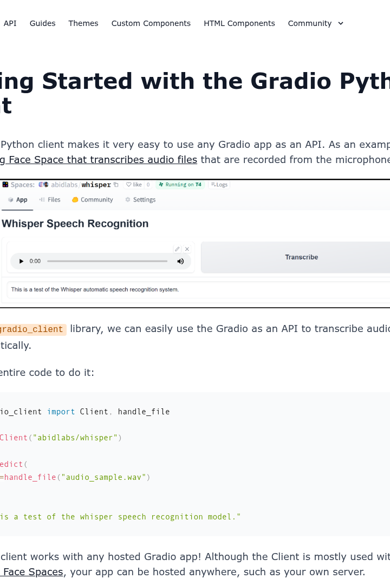Open Custom Components in the navigation
The image size is (390, 585).
(x=151, y=23)
